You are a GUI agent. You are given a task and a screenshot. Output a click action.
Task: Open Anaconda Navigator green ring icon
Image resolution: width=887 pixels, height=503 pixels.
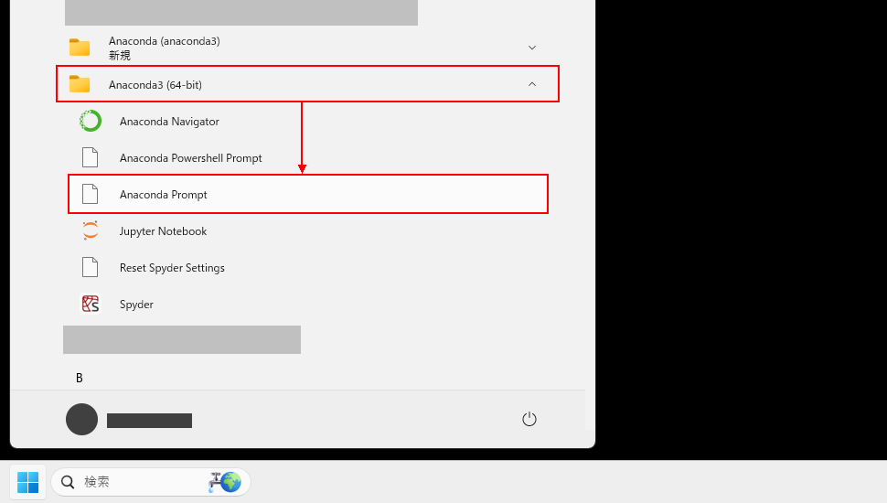90,121
